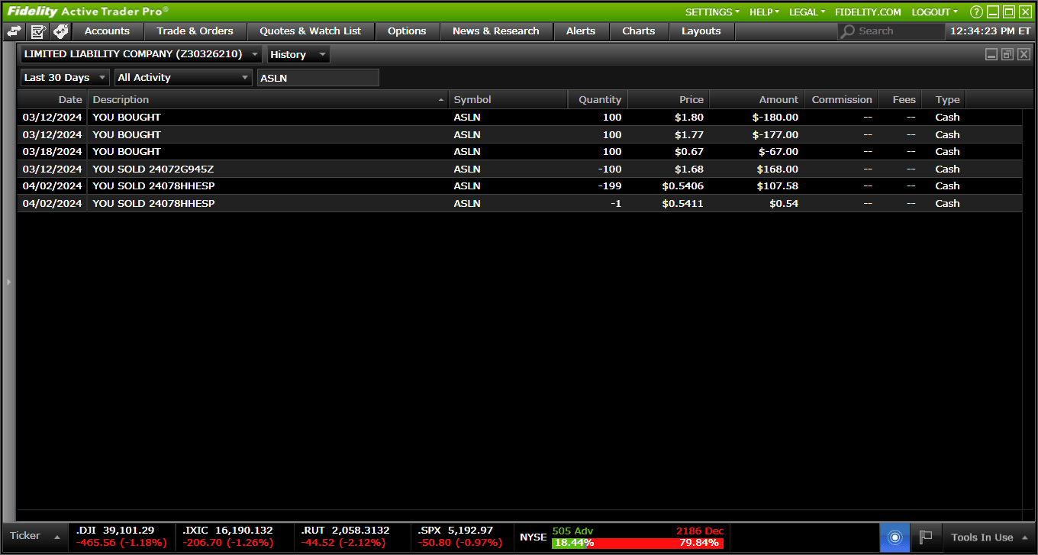
Task: Click the symbol filter field containing ASLN
Action: pyautogui.click(x=318, y=78)
